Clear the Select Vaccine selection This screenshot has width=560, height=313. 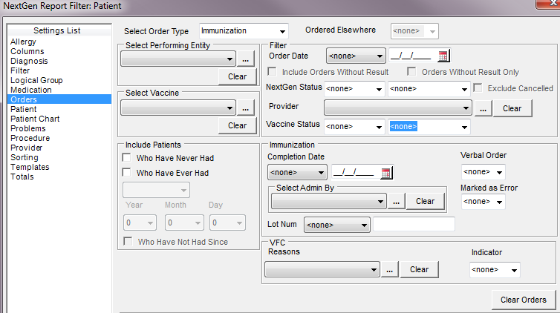(x=238, y=125)
